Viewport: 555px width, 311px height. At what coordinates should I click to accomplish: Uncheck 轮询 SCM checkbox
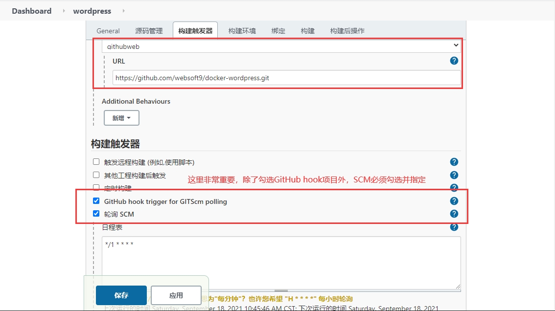click(96, 214)
